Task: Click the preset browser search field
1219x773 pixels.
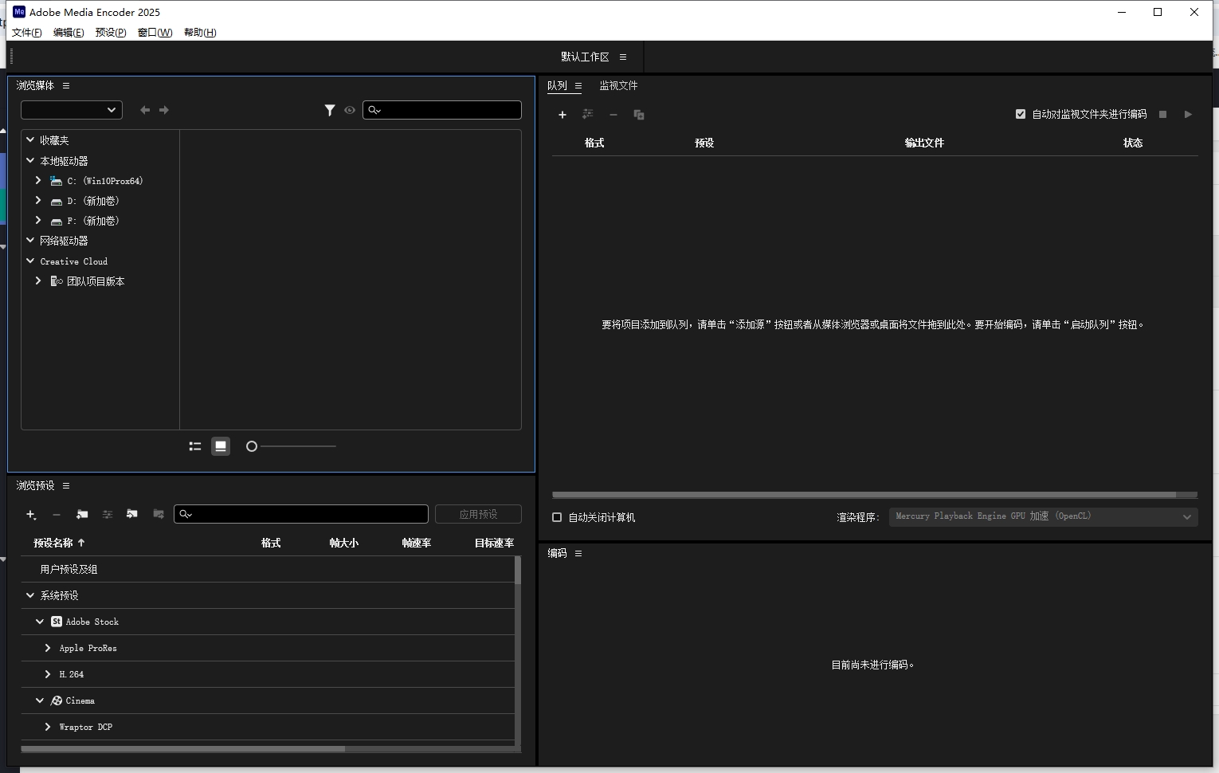Action: click(x=301, y=514)
